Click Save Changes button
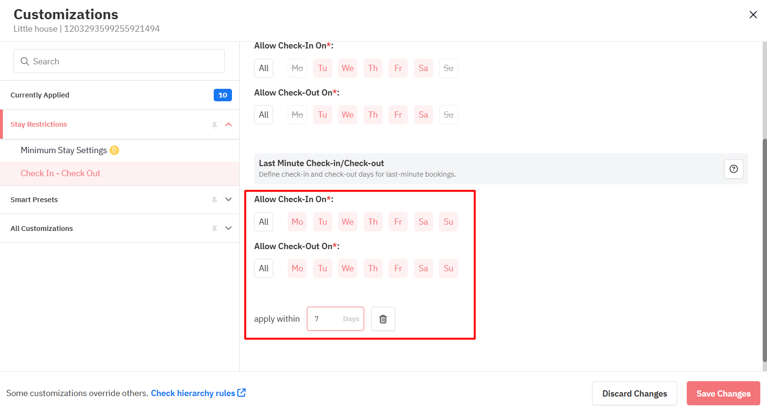767x410 pixels. 723,393
